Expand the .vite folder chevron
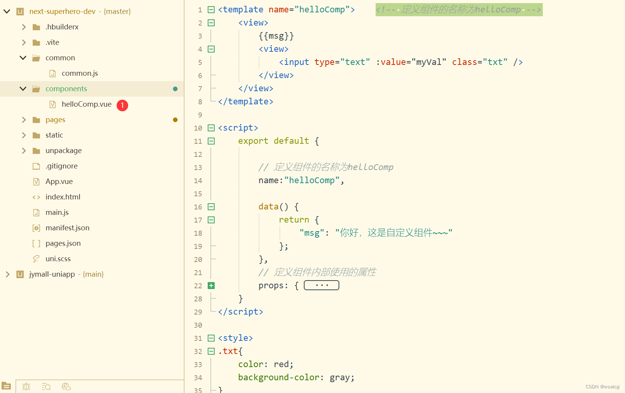The width and height of the screenshot is (625, 393). [24, 43]
